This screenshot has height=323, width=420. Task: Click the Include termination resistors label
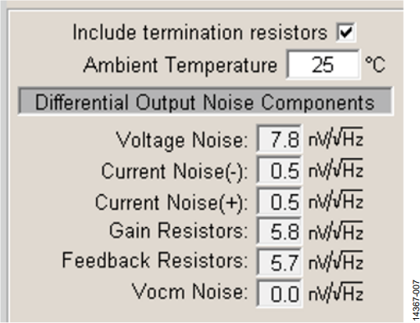tap(200, 33)
